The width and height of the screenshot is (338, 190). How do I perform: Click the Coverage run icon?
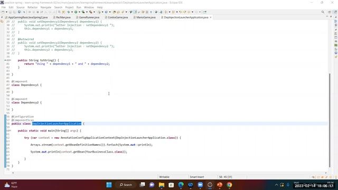click(x=83, y=12)
